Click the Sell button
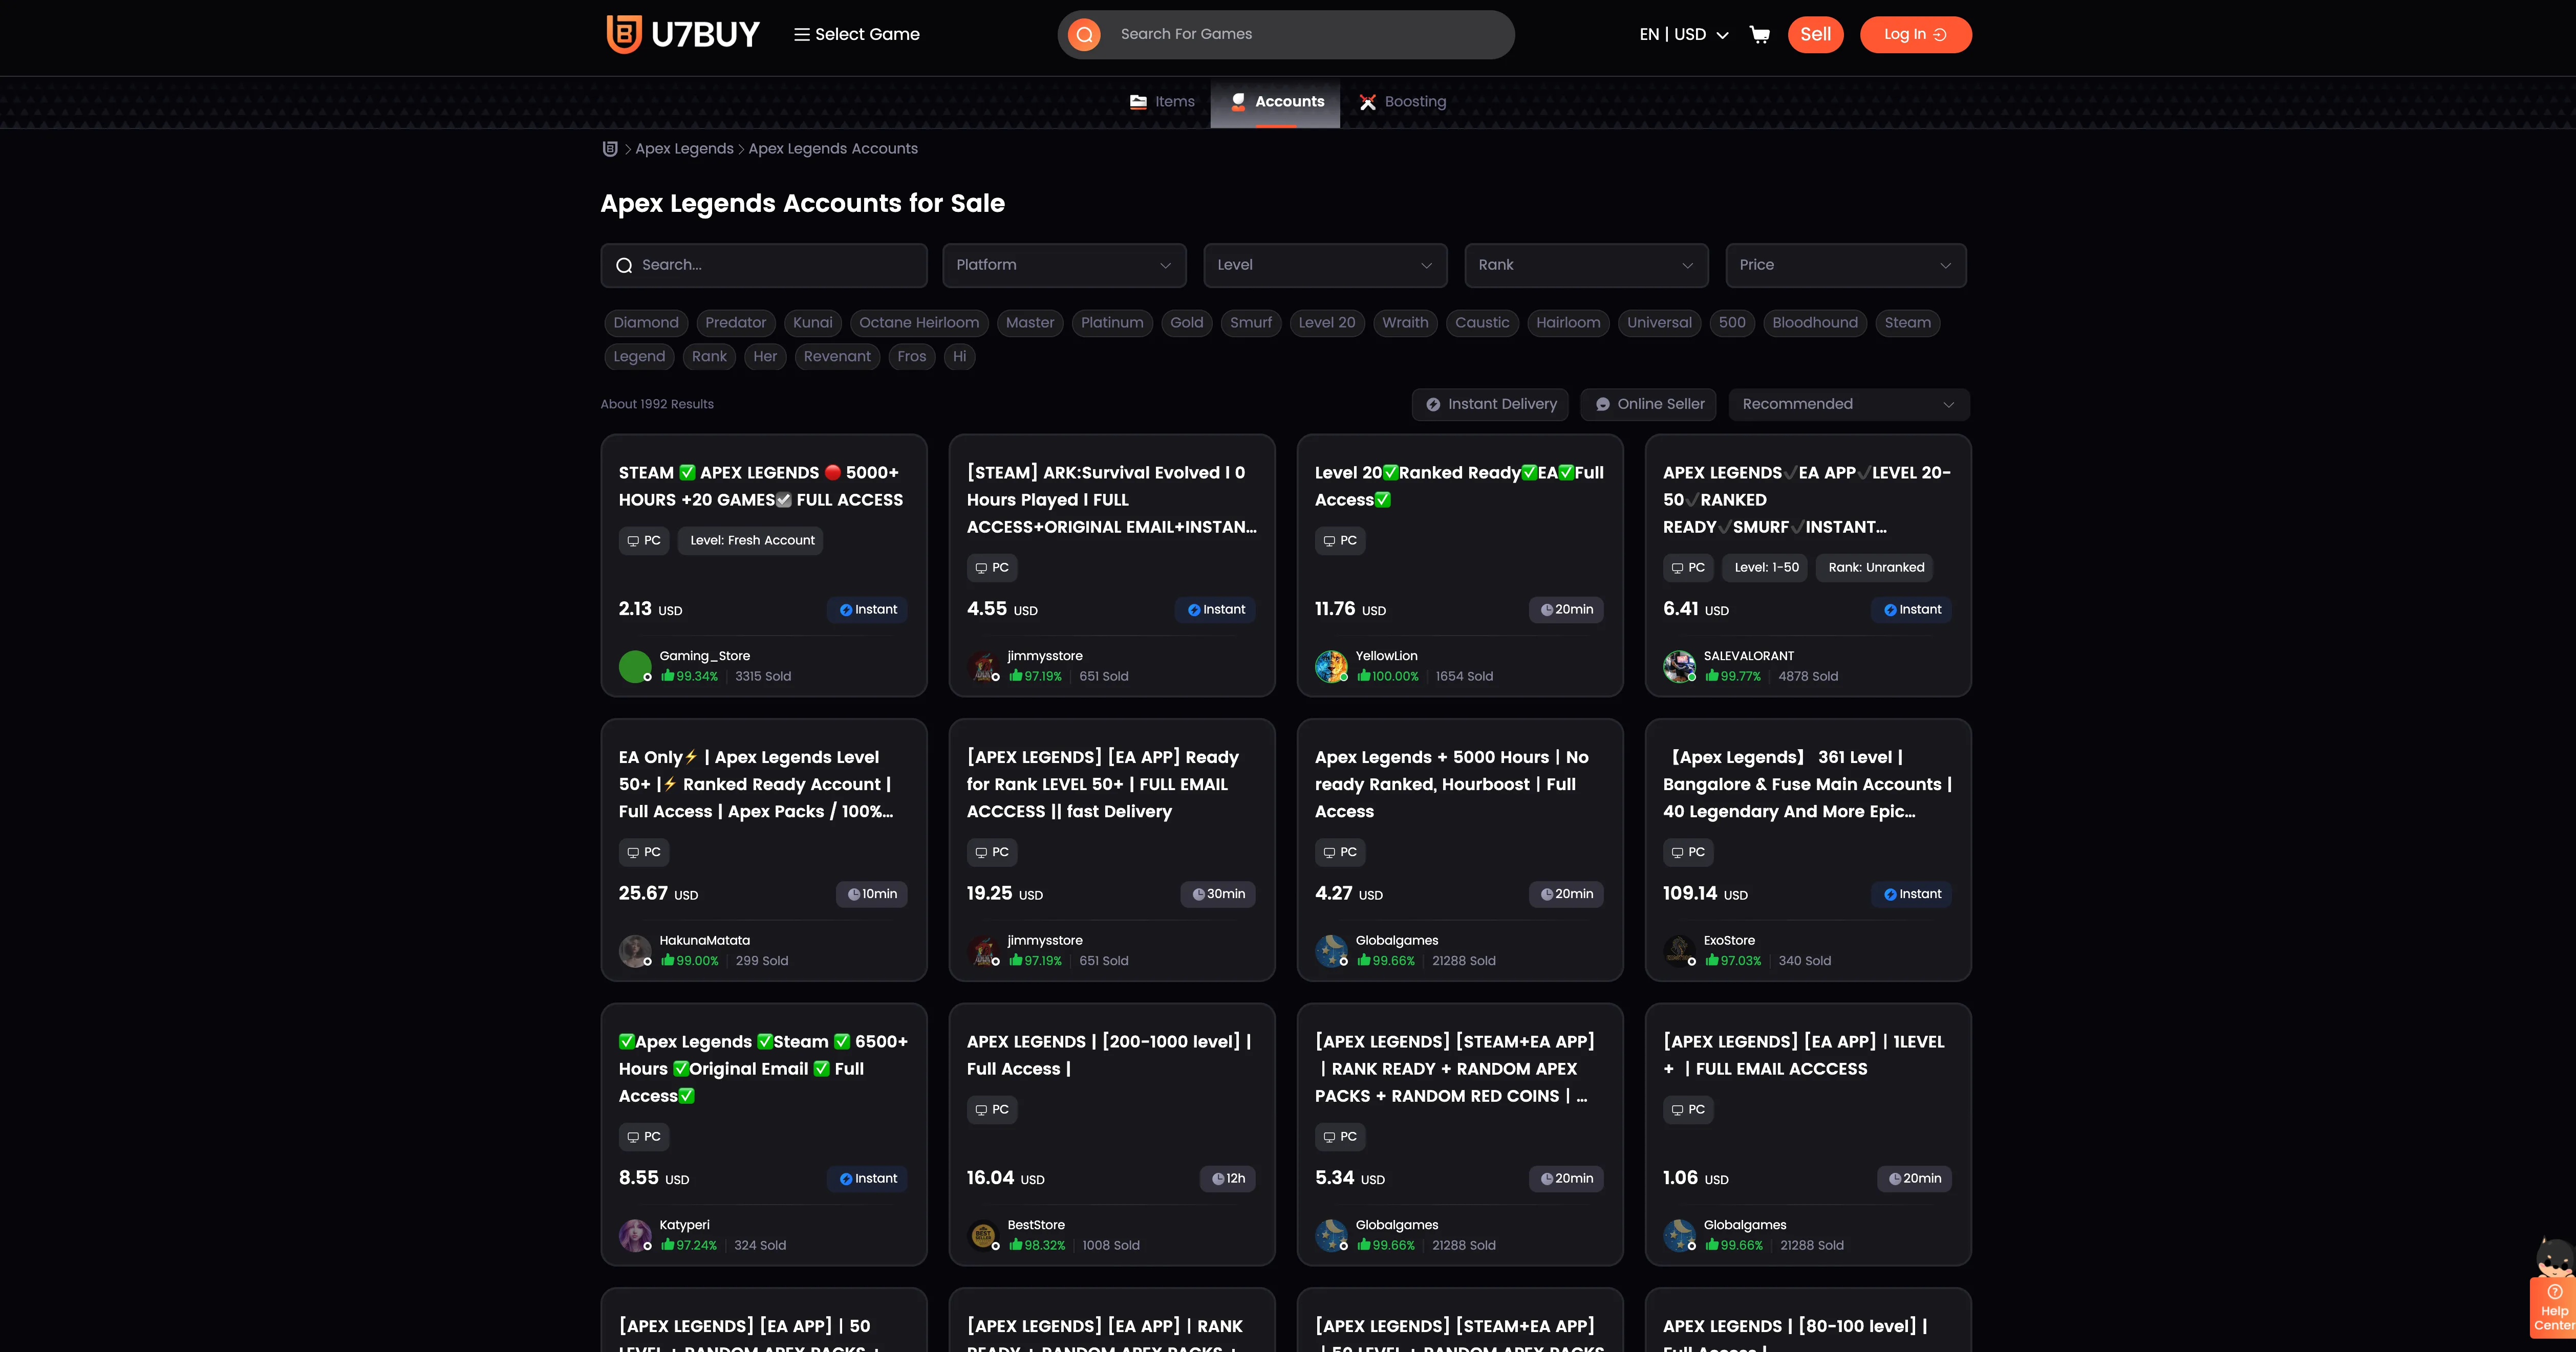 1815,35
